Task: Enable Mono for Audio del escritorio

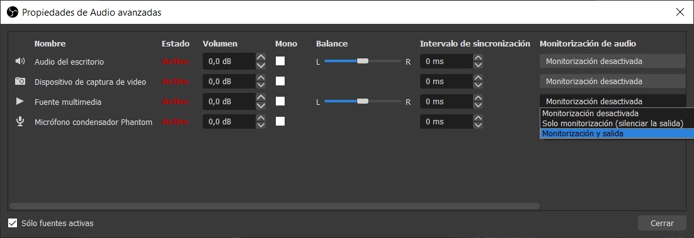Action: (280, 61)
